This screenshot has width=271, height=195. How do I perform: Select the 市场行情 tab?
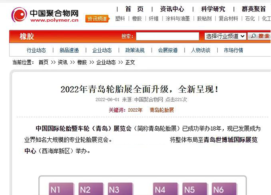coord(234,50)
